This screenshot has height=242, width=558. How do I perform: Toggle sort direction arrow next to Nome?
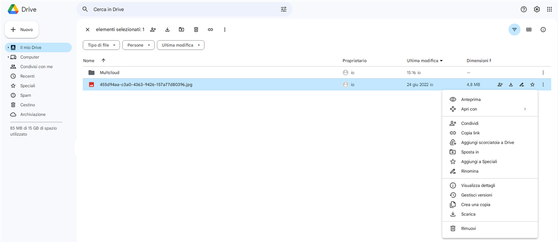click(103, 61)
